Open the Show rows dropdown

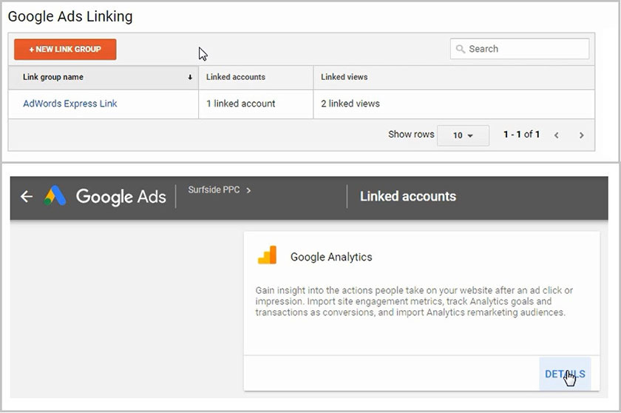click(463, 135)
